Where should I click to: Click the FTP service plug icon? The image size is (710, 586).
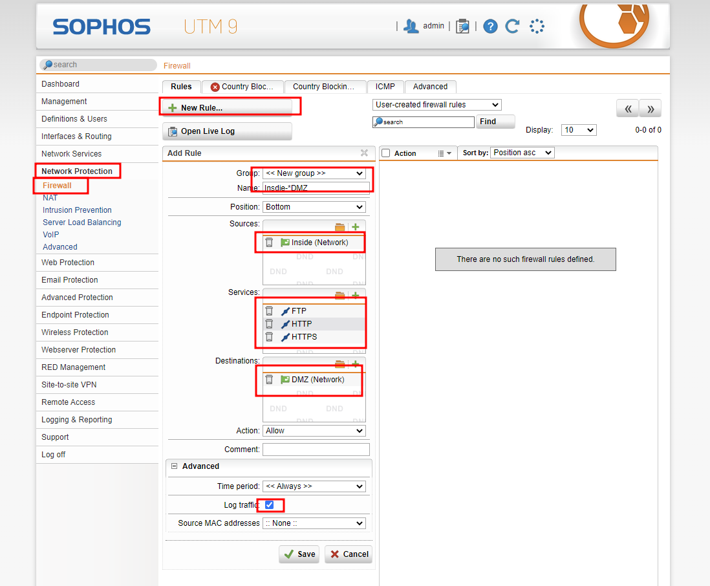point(285,311)
